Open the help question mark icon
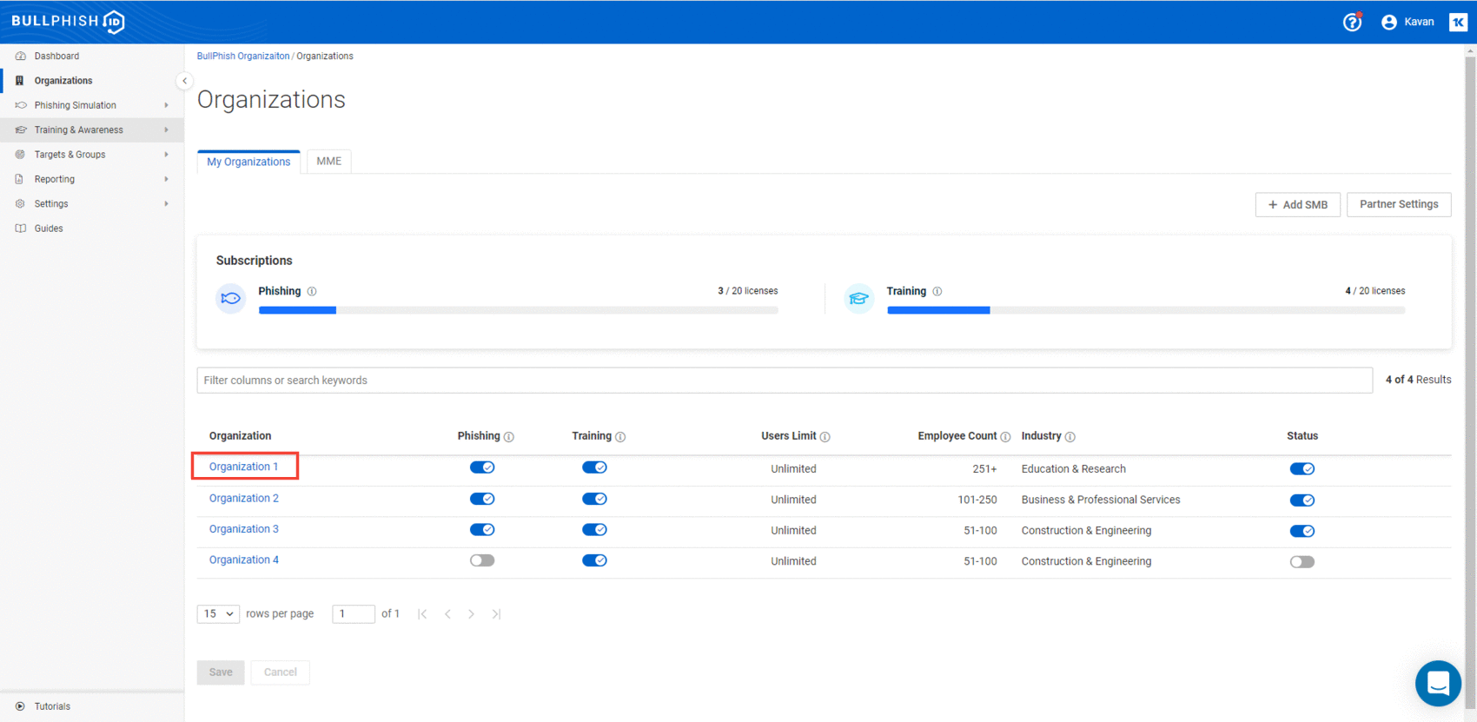Image resolution: width=1477 pixels, height=722 pixels. (1352, 22)
